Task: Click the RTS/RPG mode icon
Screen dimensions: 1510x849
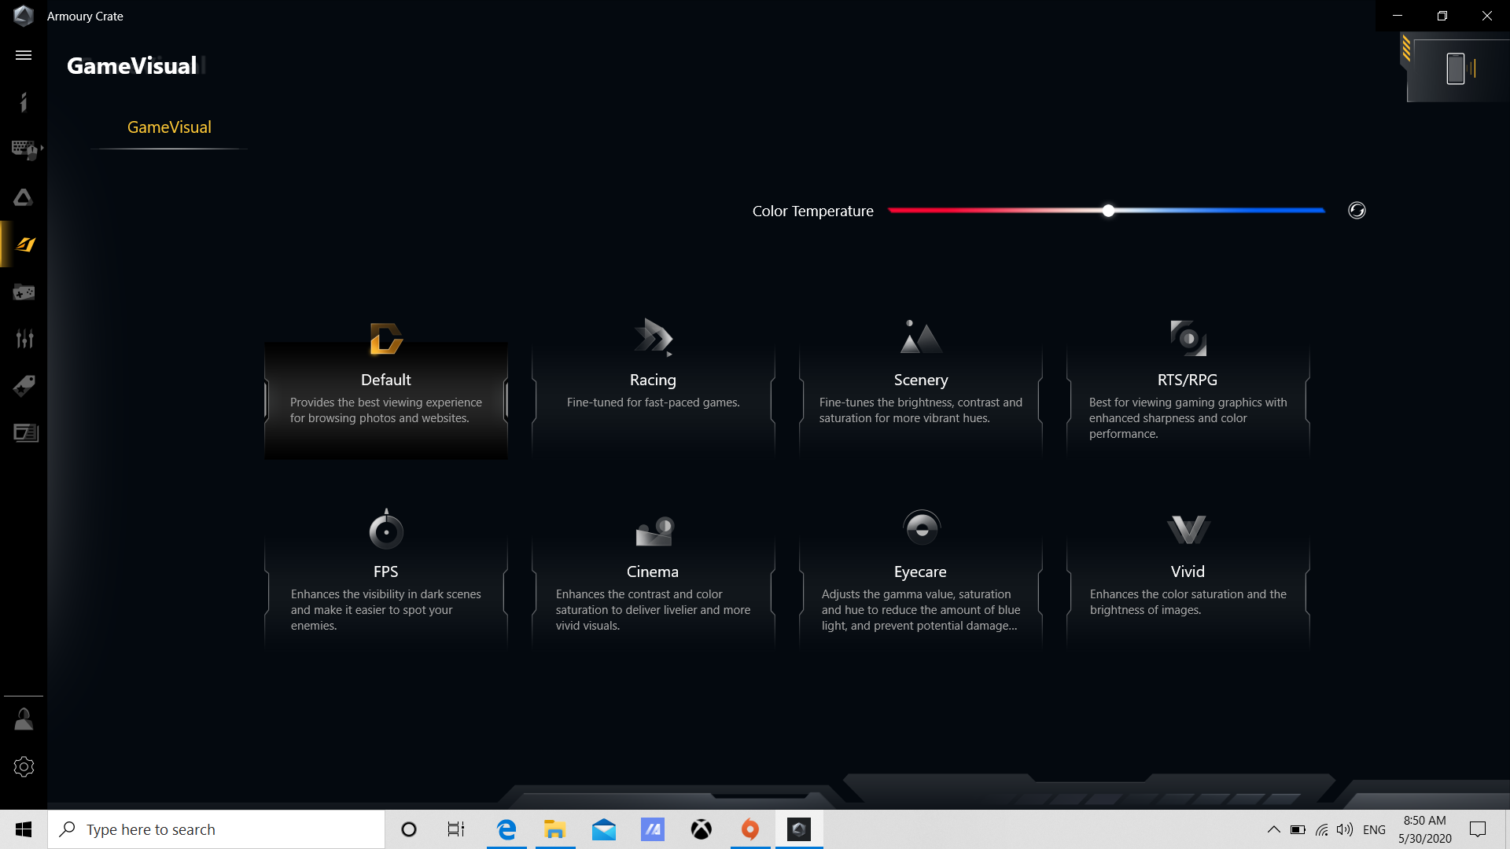Action: [x=1188, y=338]
